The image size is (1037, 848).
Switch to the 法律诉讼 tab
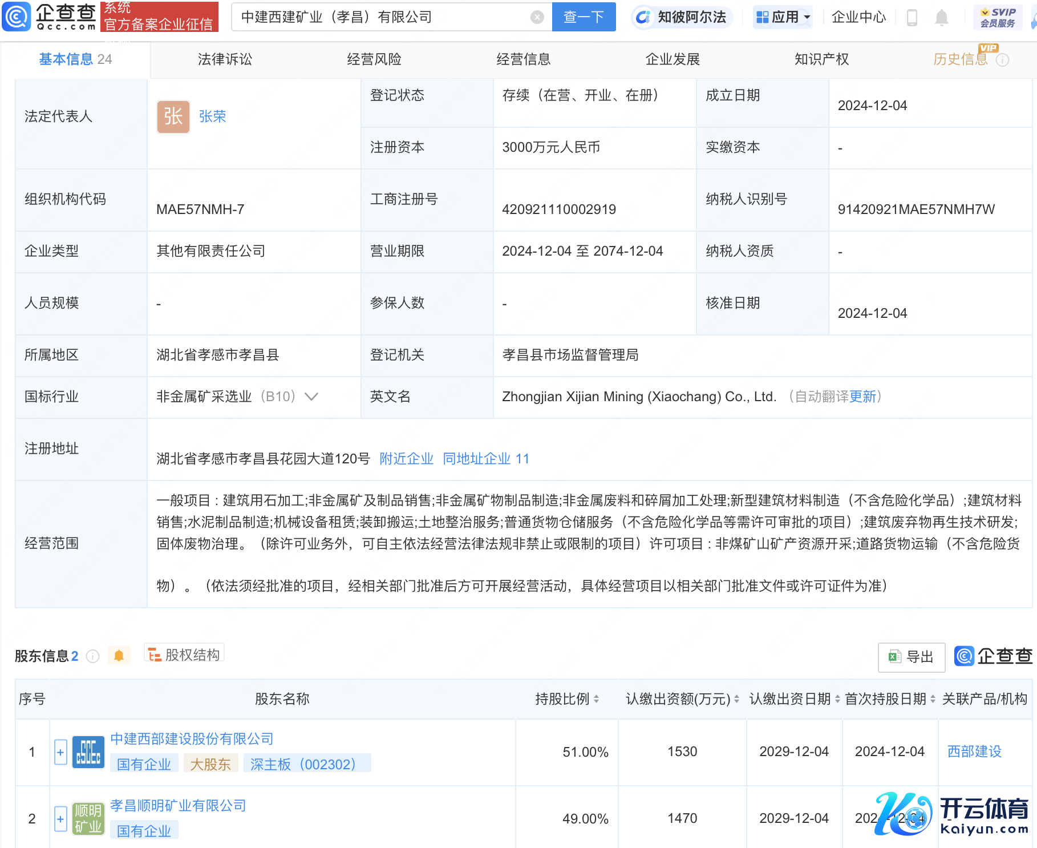point(225,59)
